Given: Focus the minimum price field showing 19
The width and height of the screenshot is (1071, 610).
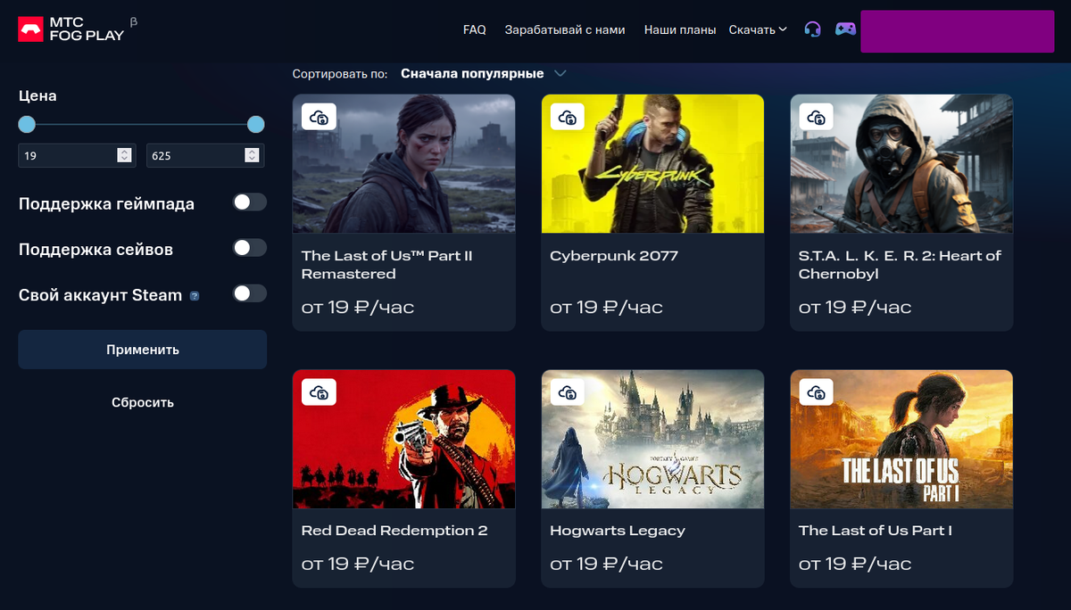Looking at the screenshot, I should pos(77,155).
